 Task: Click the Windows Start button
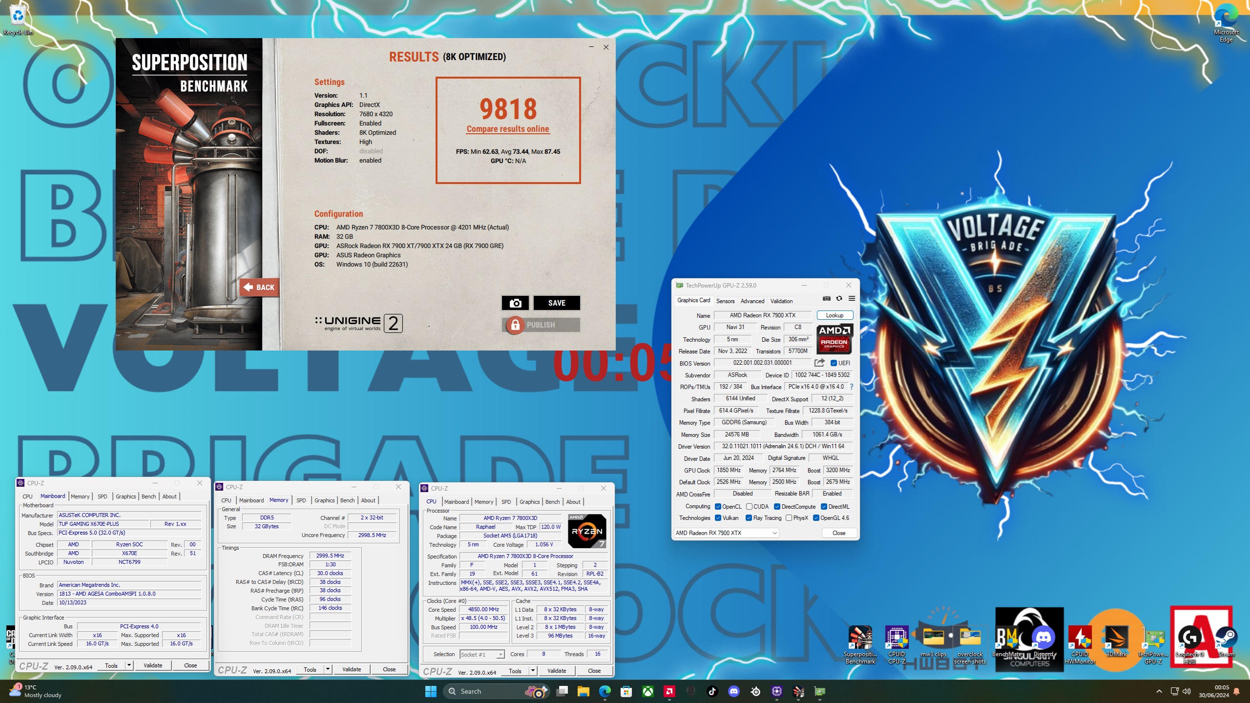pyautogui.click(x=431, y=691)
